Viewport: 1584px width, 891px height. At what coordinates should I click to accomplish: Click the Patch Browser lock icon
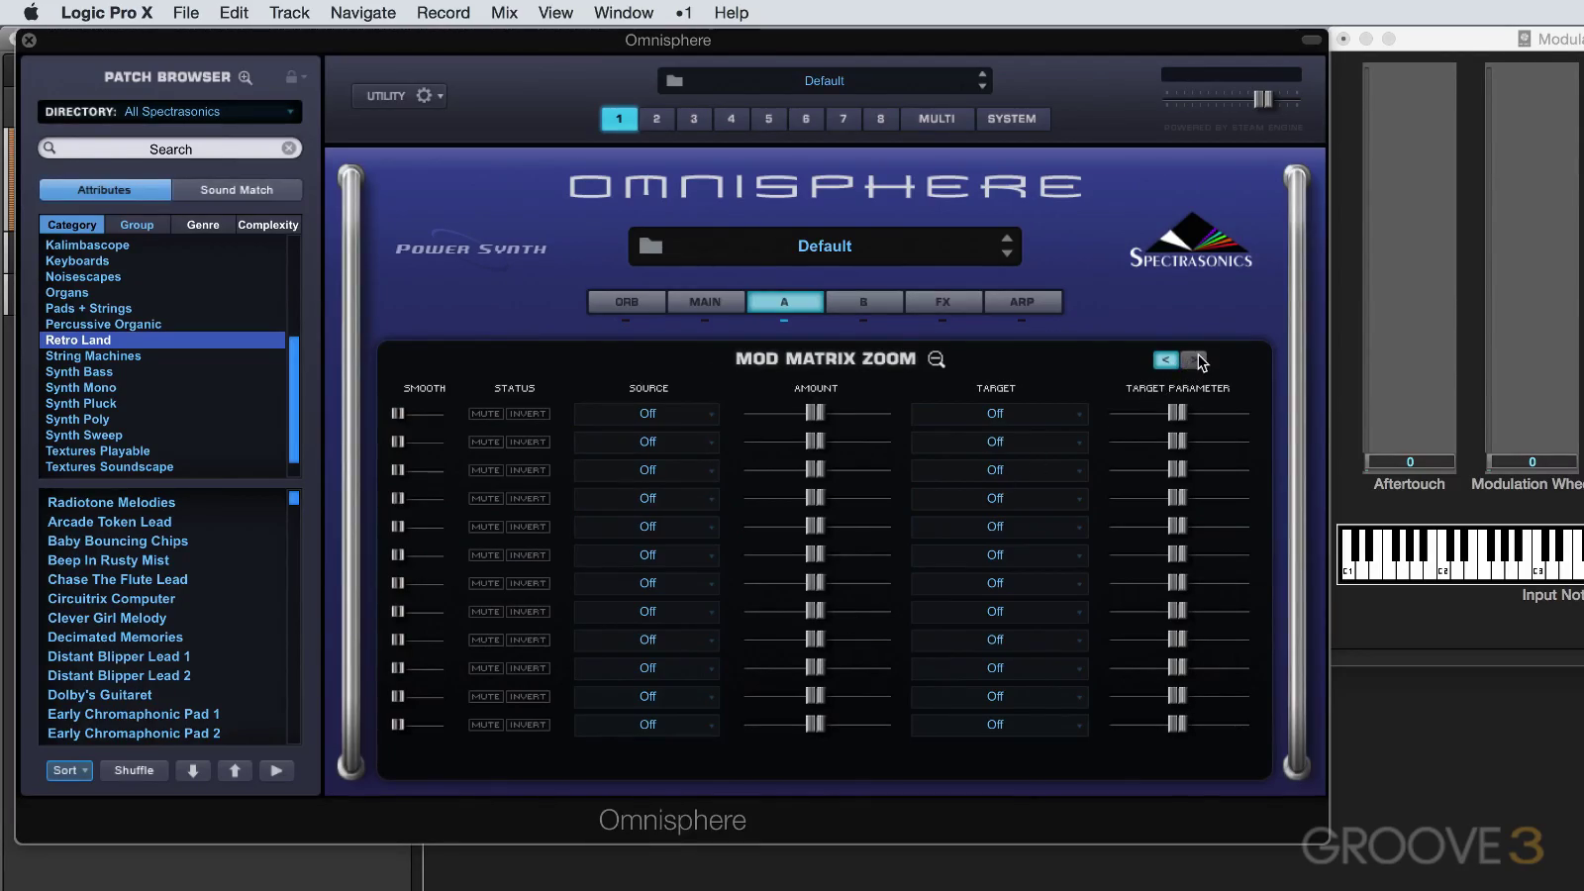point(292,76)
